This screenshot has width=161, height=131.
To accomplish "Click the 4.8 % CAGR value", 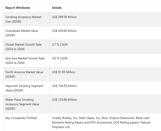I will (60, 58).
